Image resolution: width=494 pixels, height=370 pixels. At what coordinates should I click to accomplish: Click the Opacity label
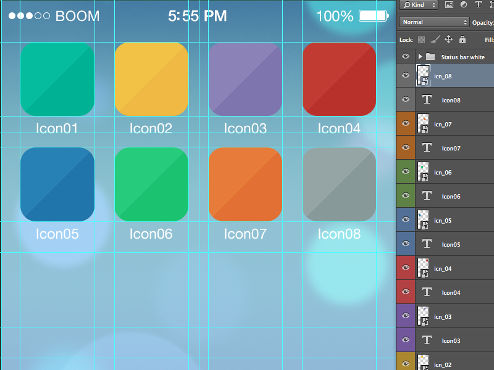(483, 22)
